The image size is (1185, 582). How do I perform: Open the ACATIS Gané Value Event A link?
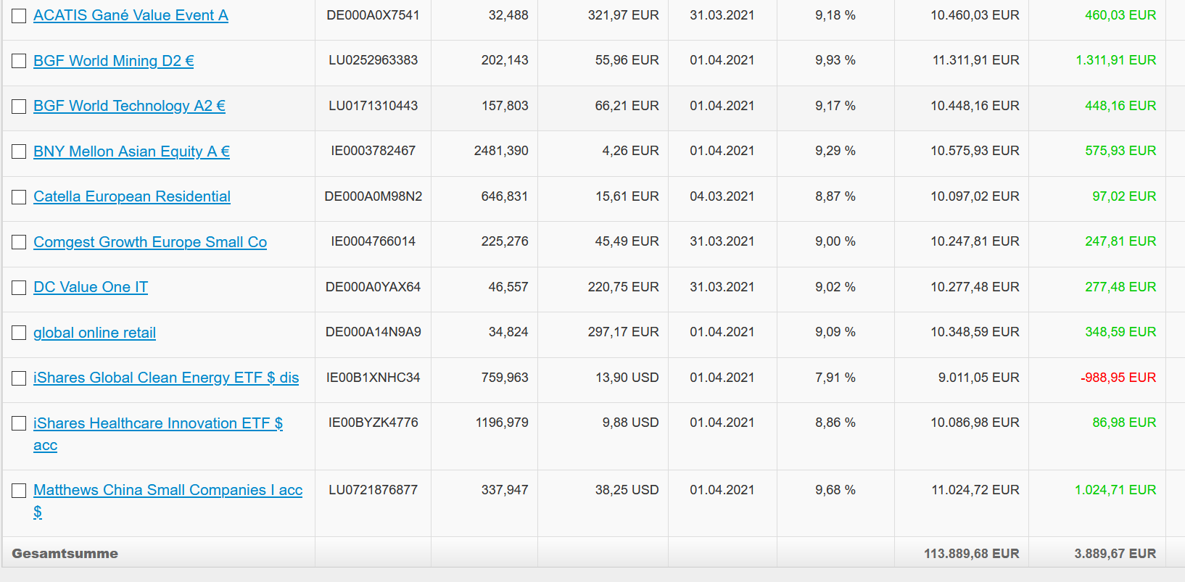[x=131, y=15]
